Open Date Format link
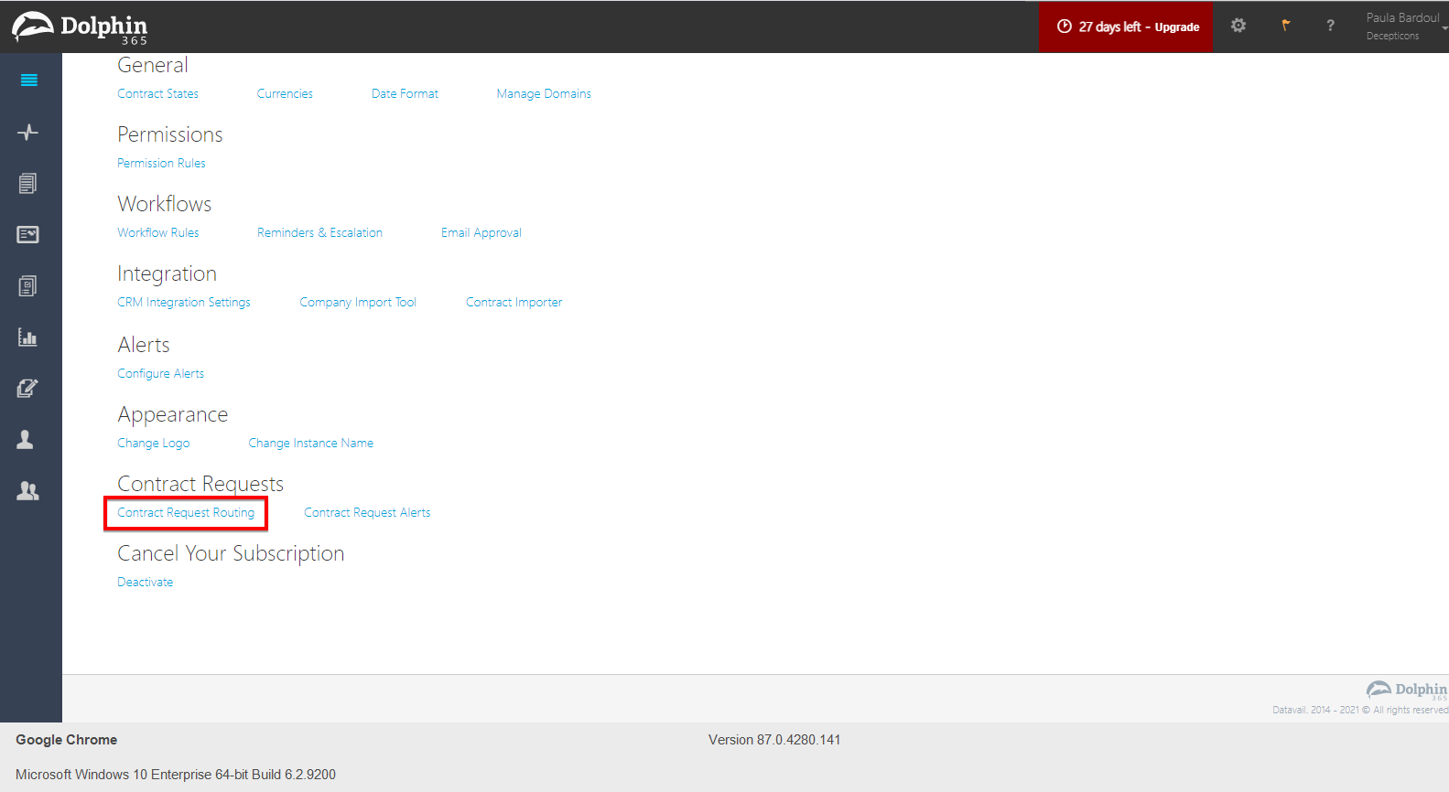 [x=405, y=93]
